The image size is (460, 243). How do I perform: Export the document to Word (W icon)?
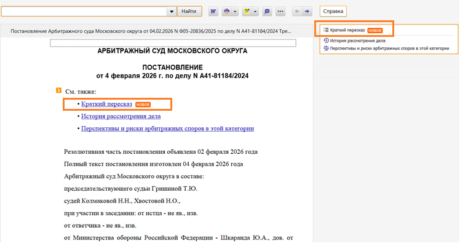coord(213,12)
